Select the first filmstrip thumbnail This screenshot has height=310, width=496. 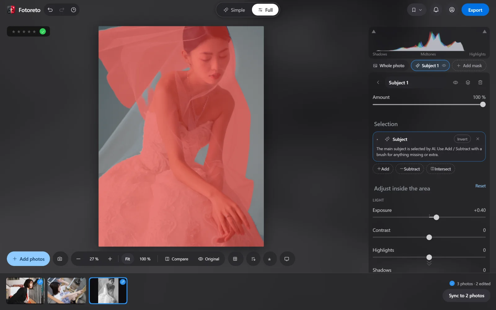coord(25,290)
